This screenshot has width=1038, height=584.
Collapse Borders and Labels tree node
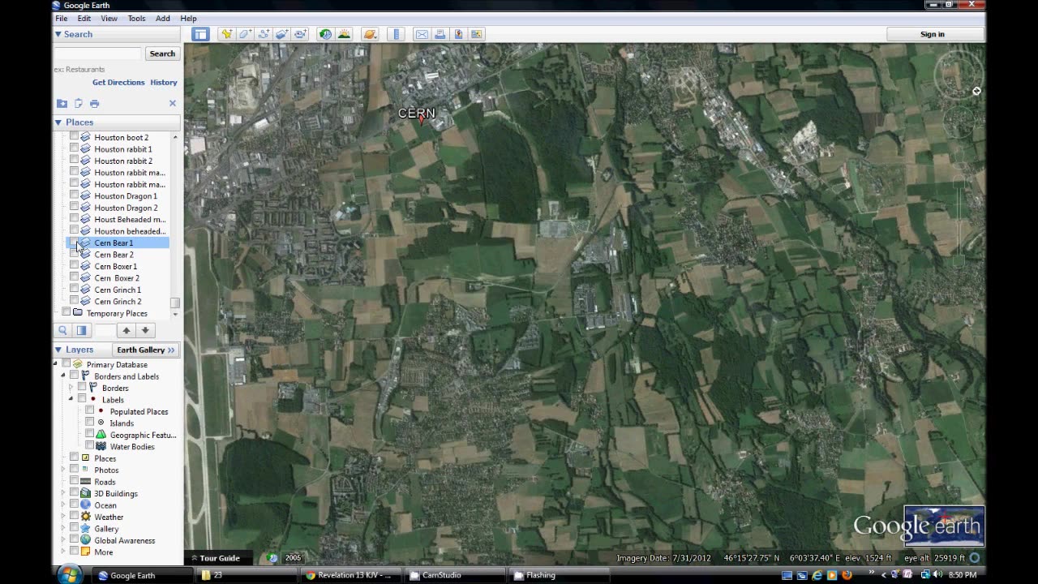(63, 376)
